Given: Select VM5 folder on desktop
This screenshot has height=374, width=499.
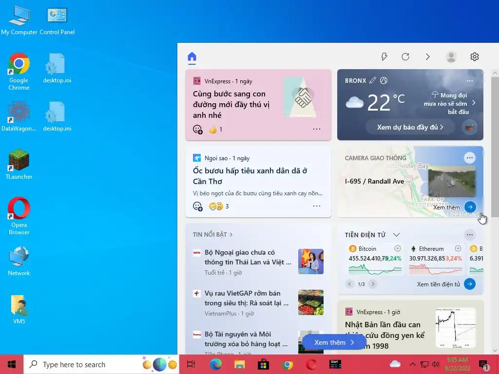Looking at the screenshot, I should (x=19, y=309).
